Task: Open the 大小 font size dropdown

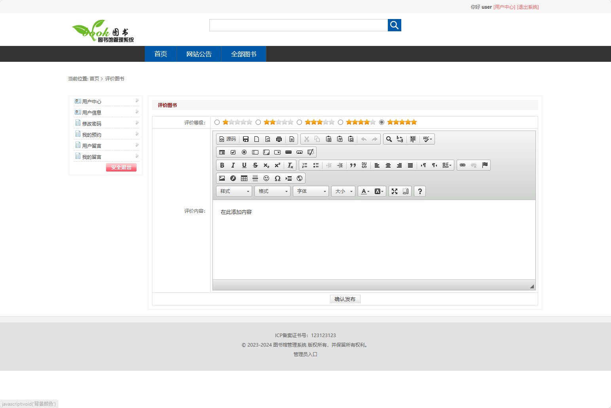Action: click(x=343, y=191)
